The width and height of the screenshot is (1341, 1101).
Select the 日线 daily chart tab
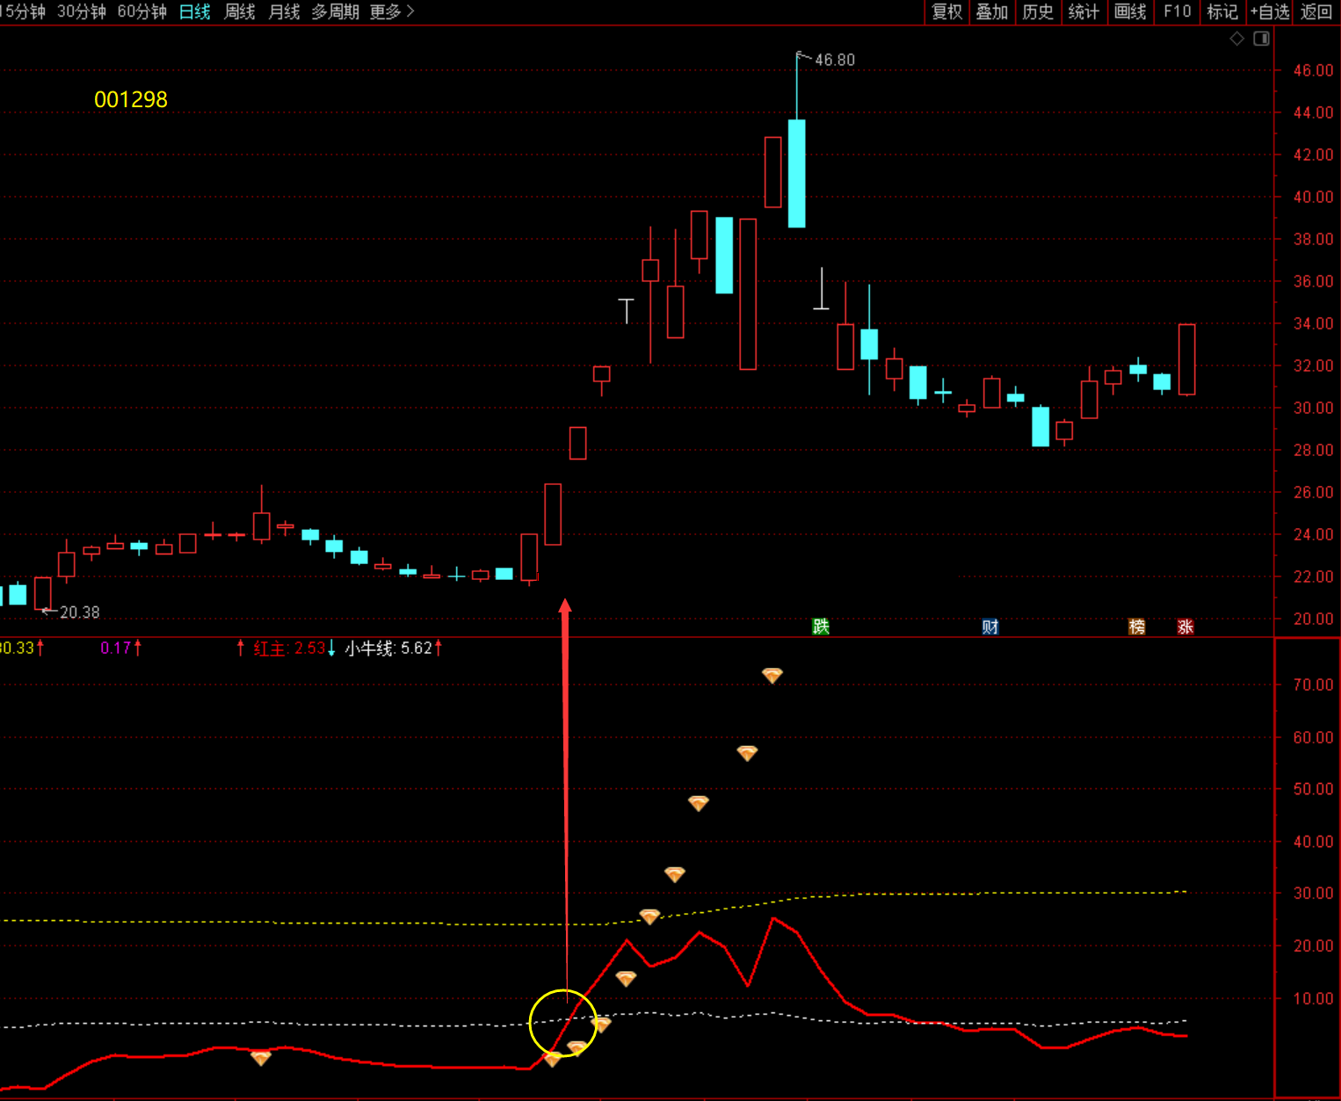(x=195, y=11)
